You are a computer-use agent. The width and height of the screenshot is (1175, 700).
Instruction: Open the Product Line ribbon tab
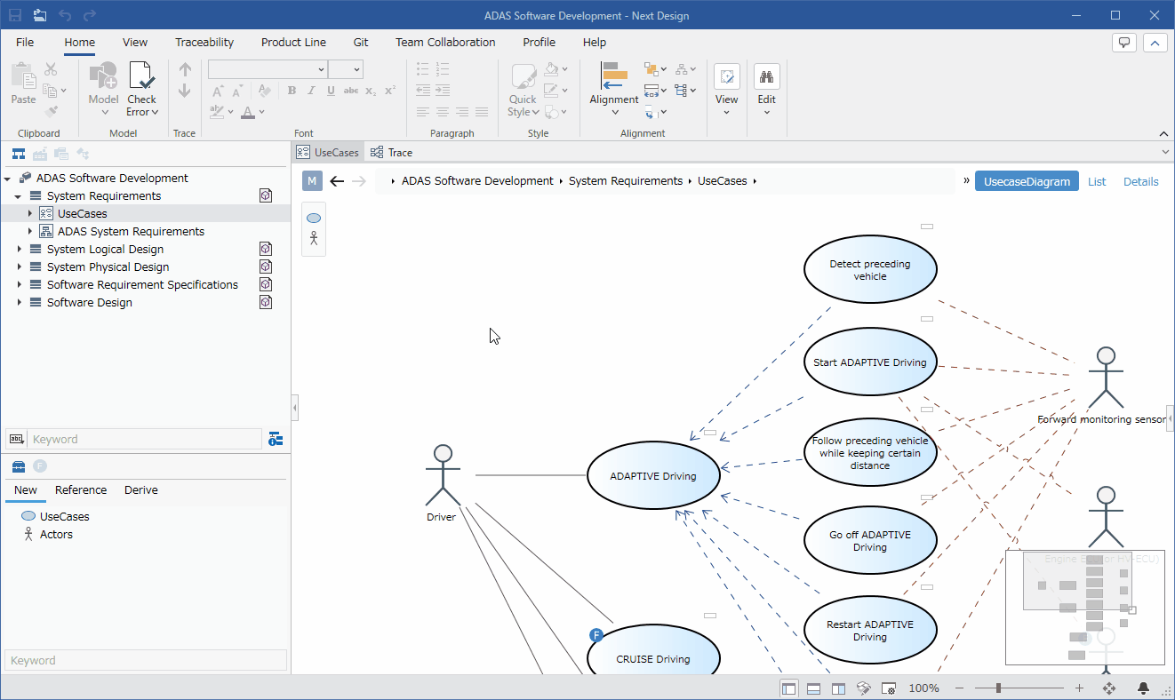pyautogui.click(x=293, y=42)
